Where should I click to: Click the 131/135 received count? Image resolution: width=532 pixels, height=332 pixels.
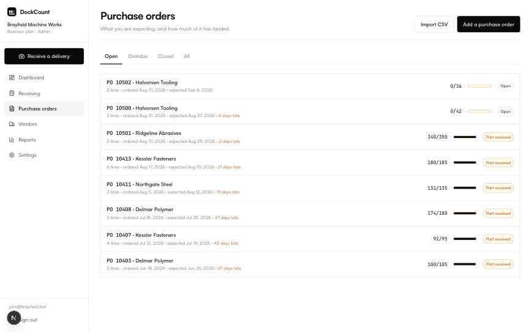pos(437,188)
